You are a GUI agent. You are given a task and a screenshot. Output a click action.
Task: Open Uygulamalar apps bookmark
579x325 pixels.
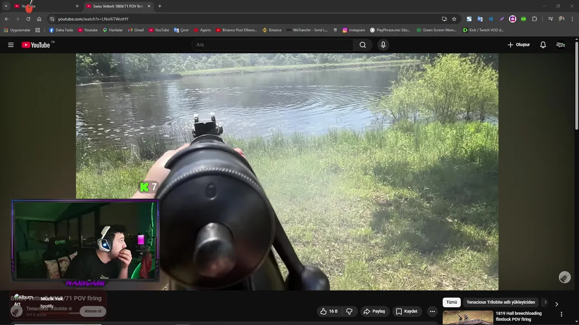[17, 30]
